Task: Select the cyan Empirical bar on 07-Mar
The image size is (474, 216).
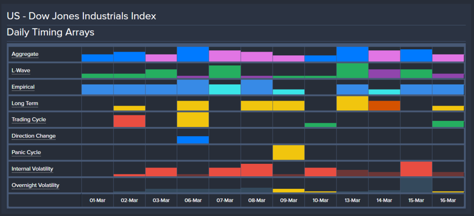Action: coord(225,90)
